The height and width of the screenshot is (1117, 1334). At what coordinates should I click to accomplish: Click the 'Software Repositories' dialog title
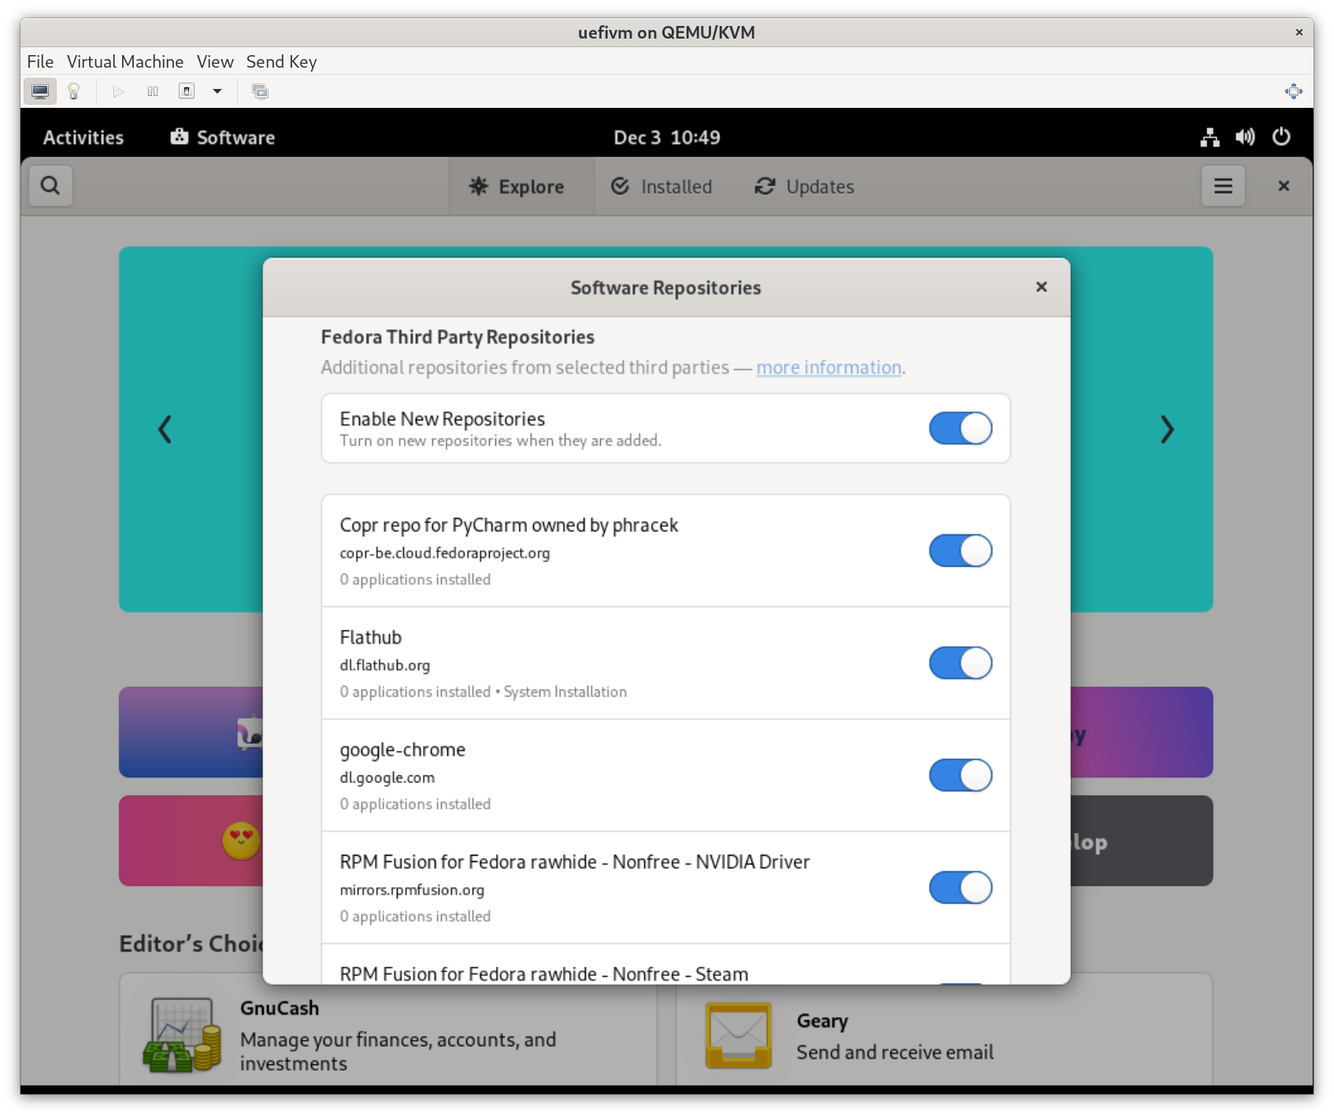666,287
